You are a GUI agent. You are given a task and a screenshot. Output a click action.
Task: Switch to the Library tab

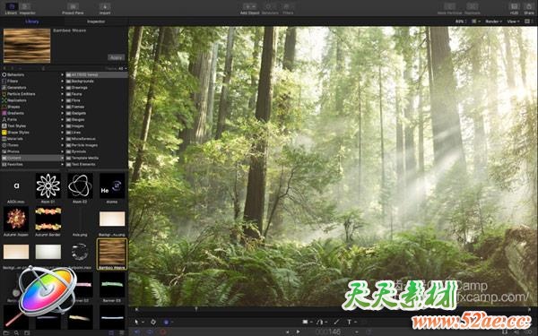click(x=32, y=22)
